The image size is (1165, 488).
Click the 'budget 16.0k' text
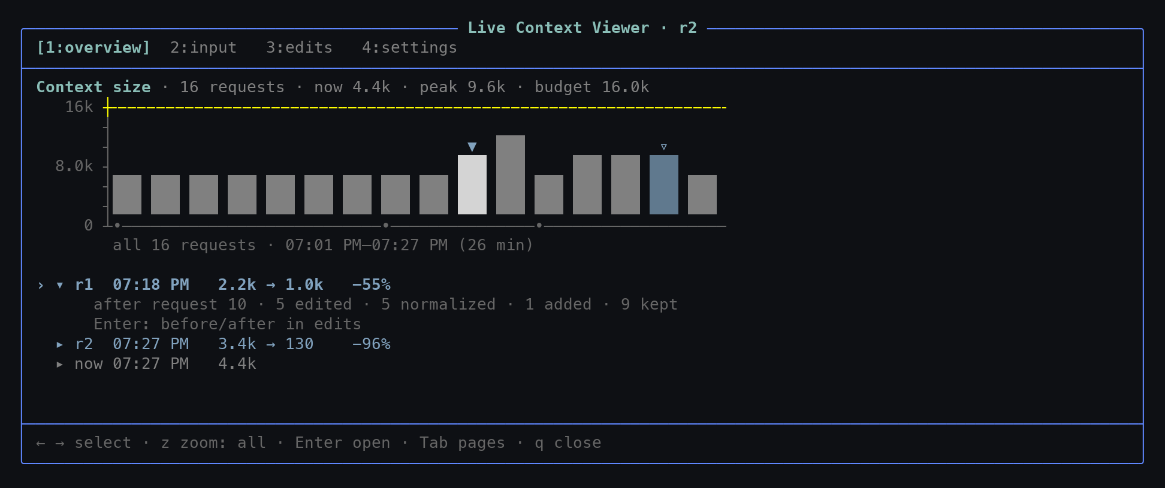(592, 87)
